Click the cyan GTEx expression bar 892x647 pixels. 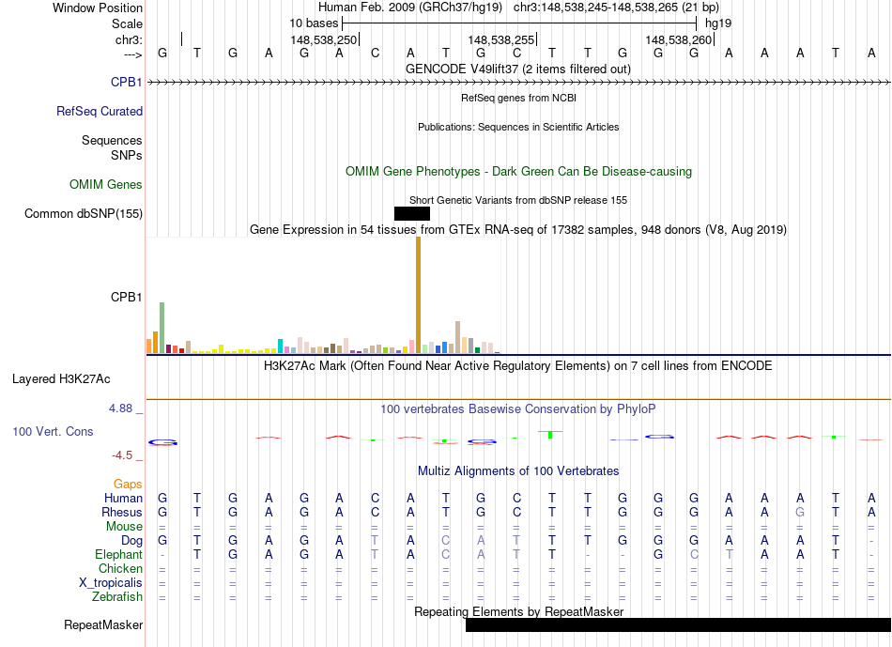(x=280, y=346)
